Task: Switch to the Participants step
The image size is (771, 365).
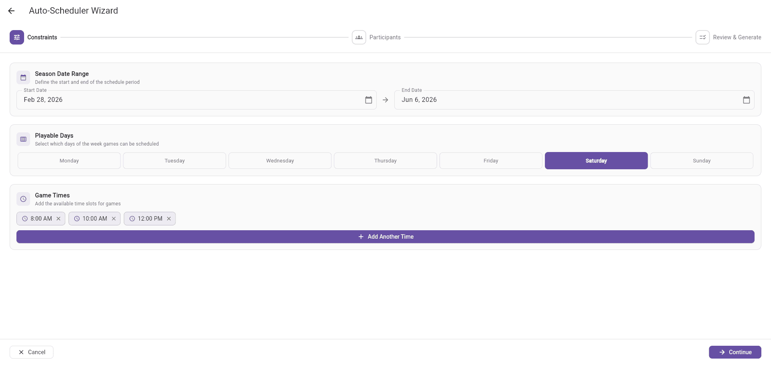Action: pos(385,37)
